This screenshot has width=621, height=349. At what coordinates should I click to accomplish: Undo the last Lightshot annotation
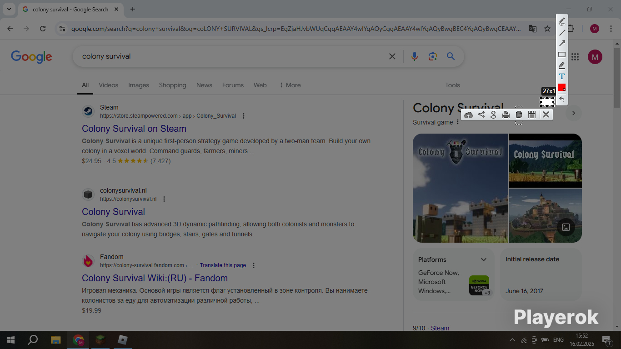[562, 99]
